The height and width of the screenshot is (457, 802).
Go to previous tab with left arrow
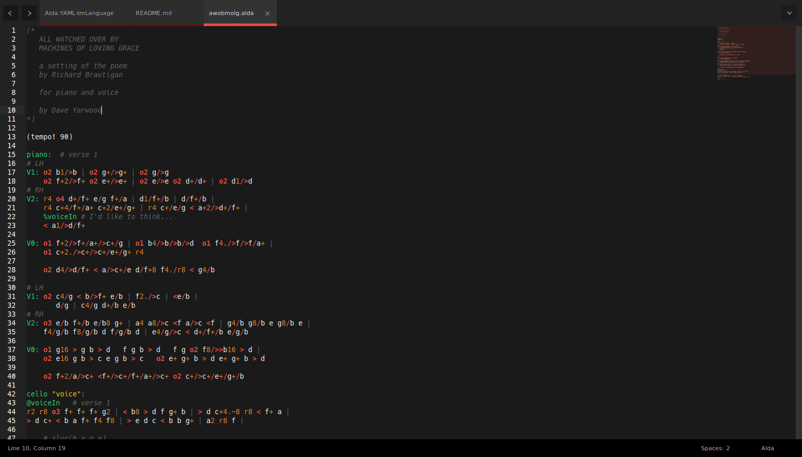click(10, 13)
